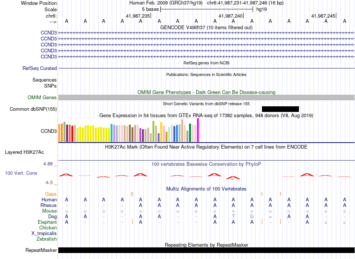Image resolution: width=355 pixels, height=259 pixels.
Task: Click the Mouse alignment row label
Action: click(49, 211)
